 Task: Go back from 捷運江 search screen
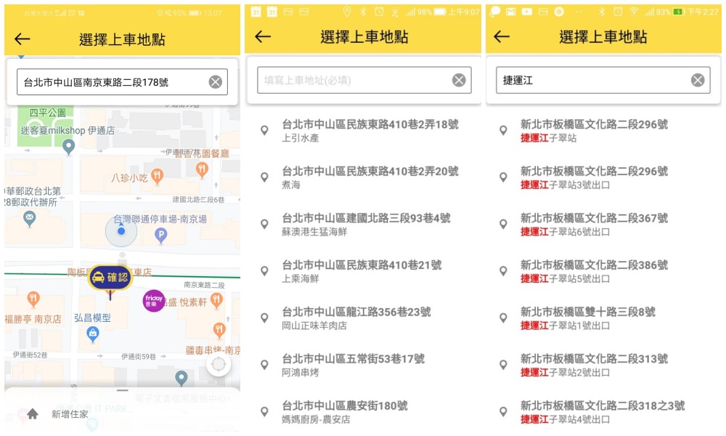pyautogui.click(x=502, y=37)
